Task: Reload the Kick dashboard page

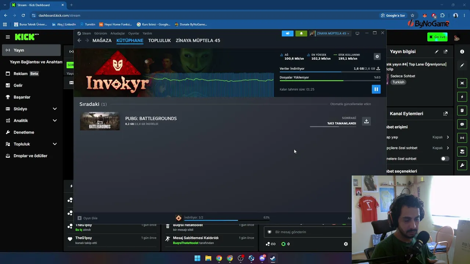Action: tap(23, 15)
